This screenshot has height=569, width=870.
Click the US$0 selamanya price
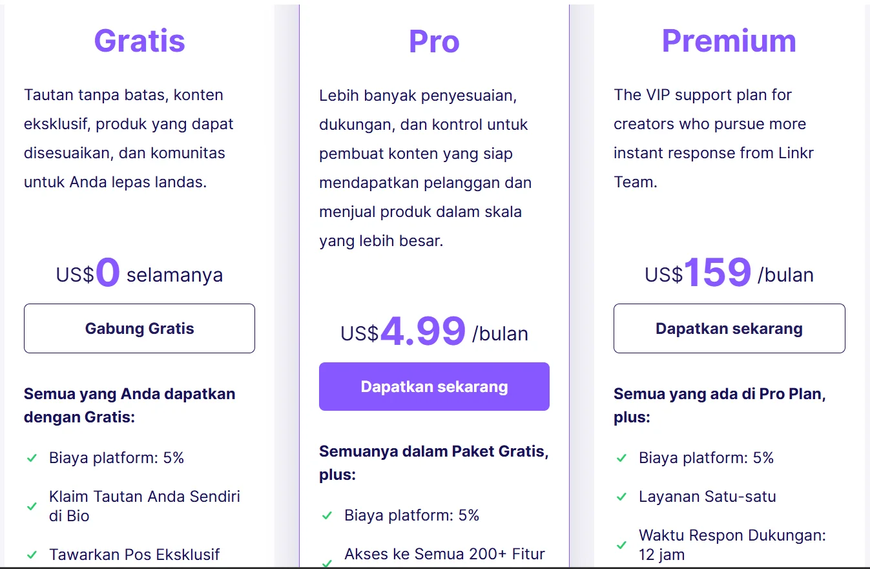(x=140, y=274)
